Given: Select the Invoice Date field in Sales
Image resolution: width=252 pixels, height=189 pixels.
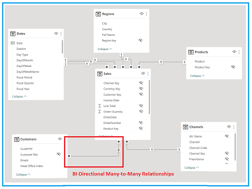Looking at the screenshot, I should tap(111, 100).
